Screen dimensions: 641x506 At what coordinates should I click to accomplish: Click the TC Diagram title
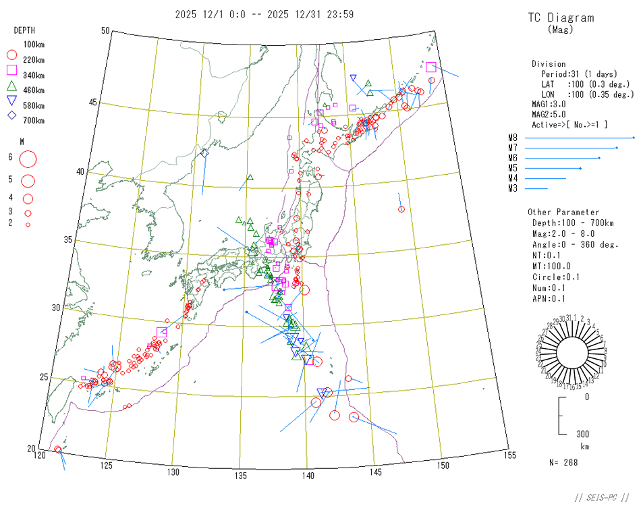coord(560,18)
